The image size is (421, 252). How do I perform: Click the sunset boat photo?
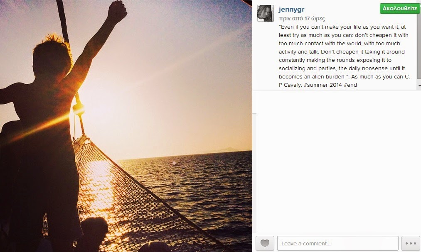(126, 126)
